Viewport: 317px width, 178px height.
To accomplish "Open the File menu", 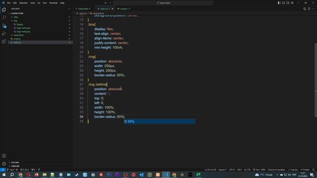I will tap(8, 3).
